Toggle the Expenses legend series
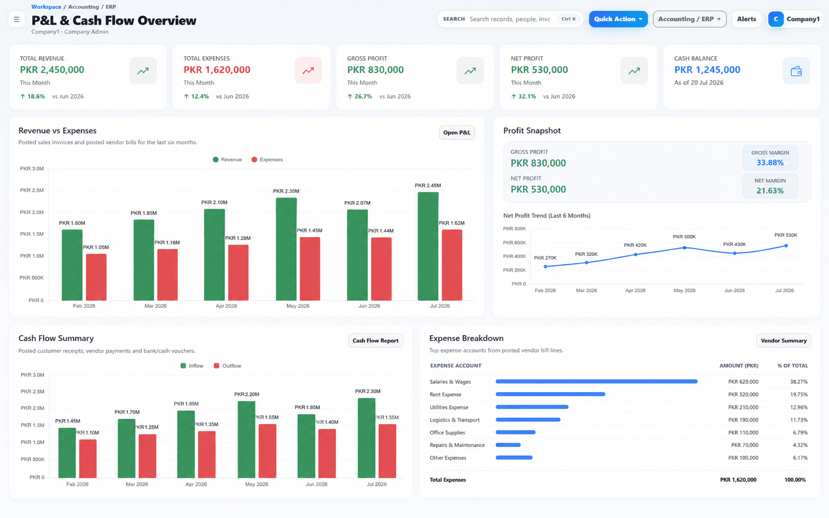This screenshot has height=518, width=829. 267,160
